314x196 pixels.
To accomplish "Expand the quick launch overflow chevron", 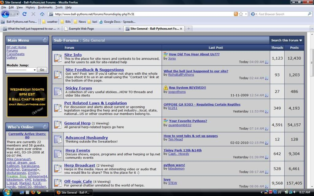I will pyautogui.click(x=47, y=191).
